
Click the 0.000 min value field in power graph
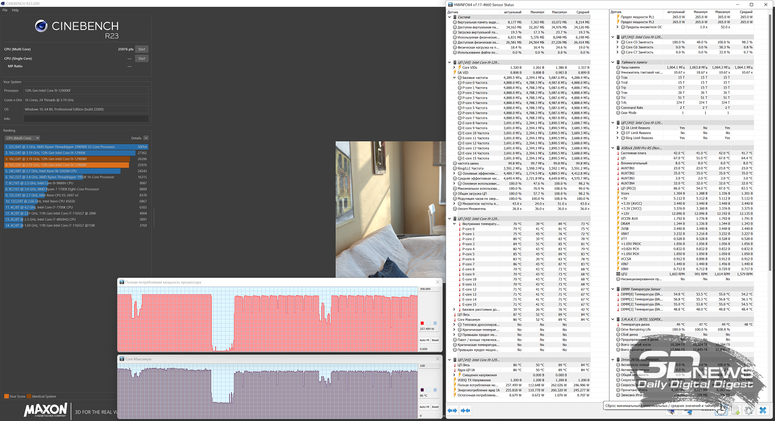coord(429,349)
